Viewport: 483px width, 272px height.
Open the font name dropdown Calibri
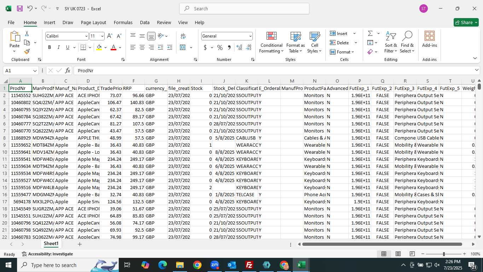86,36
